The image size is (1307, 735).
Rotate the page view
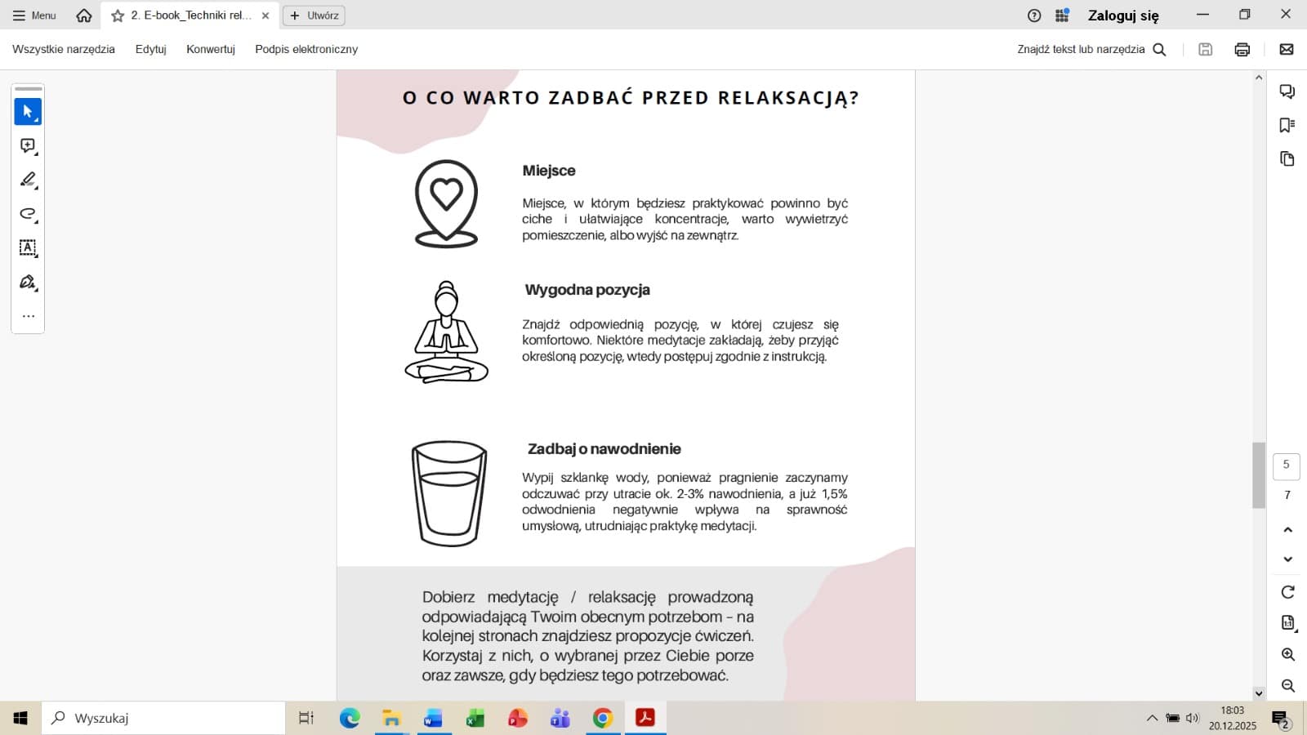pos(1287,592)
